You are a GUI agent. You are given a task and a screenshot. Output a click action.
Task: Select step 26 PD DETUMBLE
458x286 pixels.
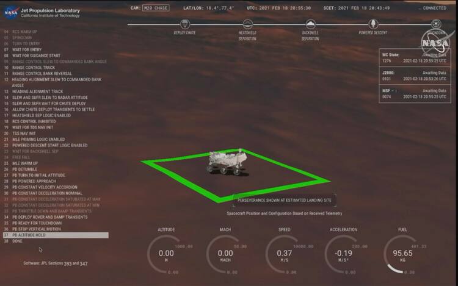tap(20, 169)
